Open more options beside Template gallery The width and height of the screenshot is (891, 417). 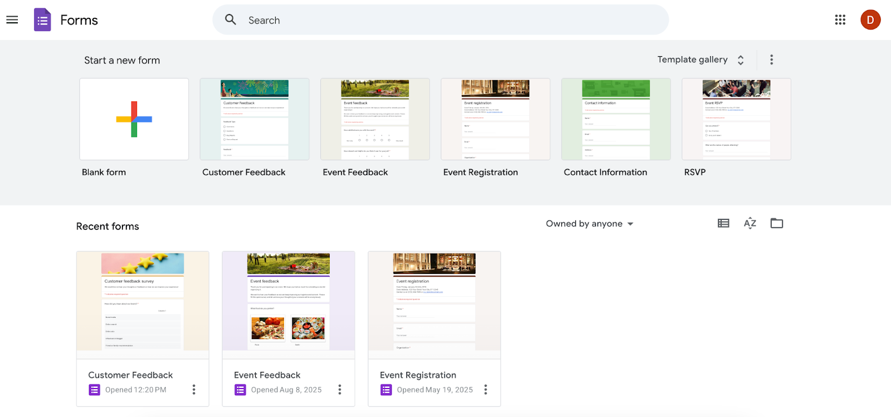[771, 60]
